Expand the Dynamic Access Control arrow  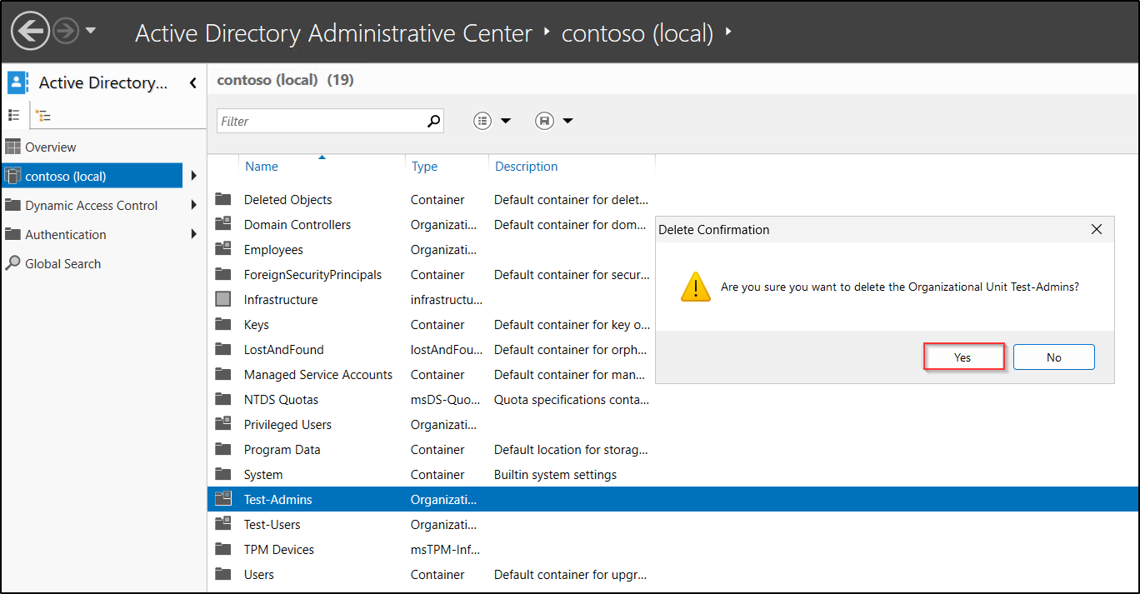[192, 205]
